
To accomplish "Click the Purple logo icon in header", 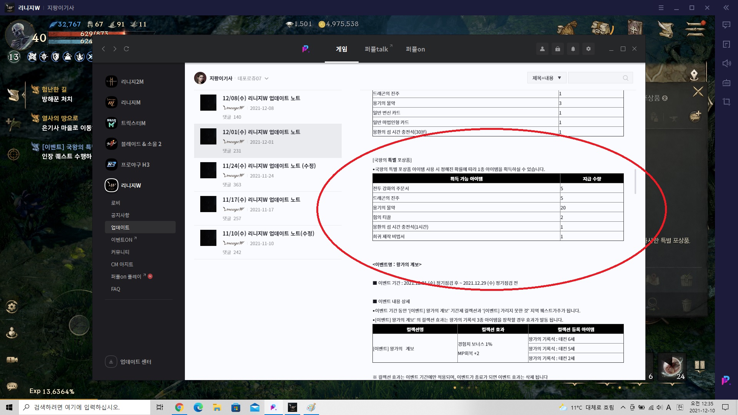I will (306, 49).
